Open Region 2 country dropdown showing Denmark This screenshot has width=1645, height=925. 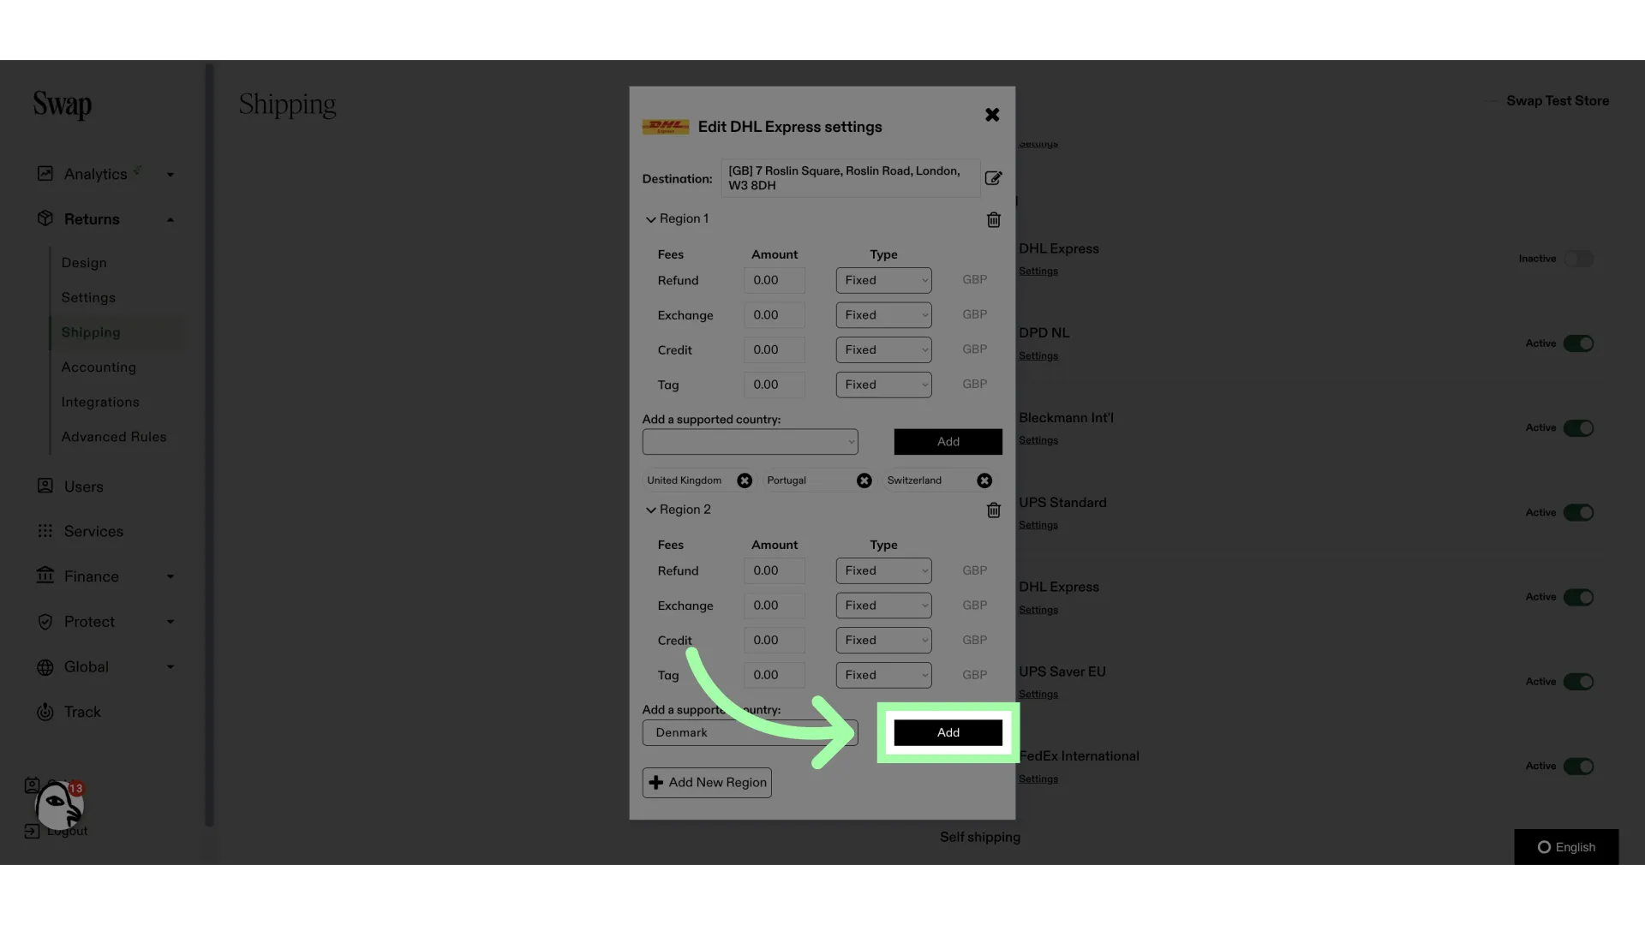pyautogui.click(x=750, y=732)
